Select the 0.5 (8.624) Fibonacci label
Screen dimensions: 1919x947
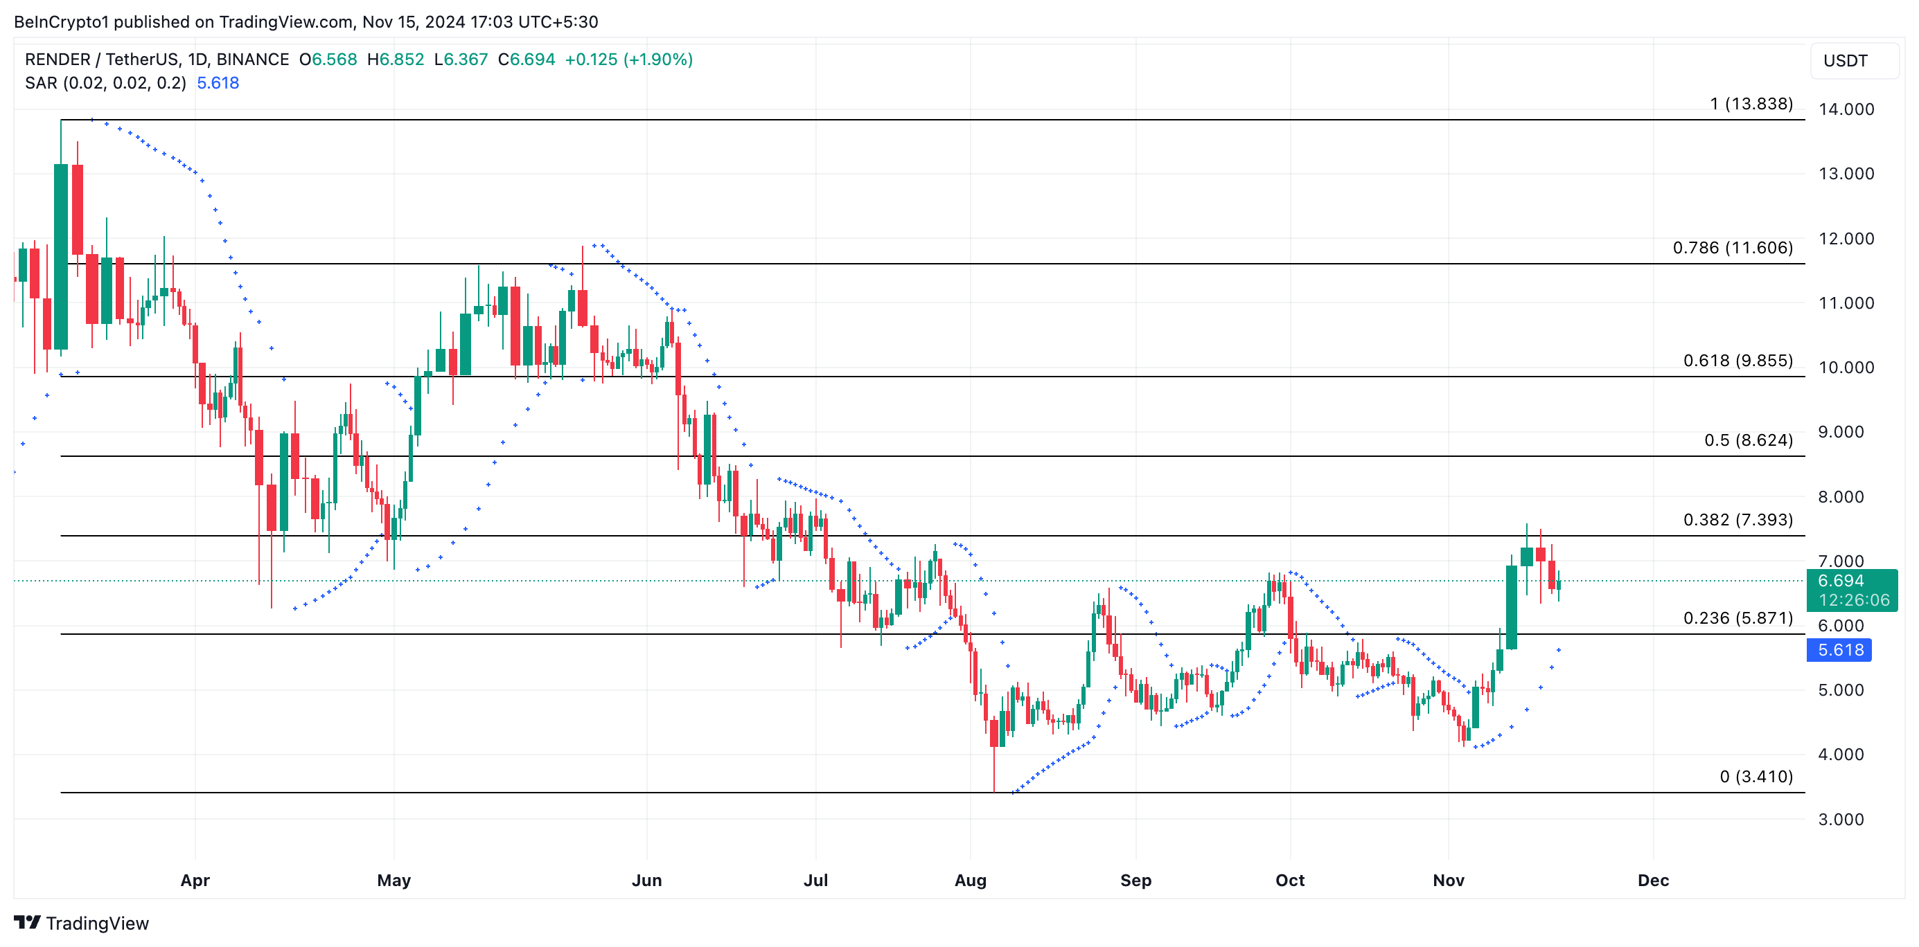tap(1748, 440)
